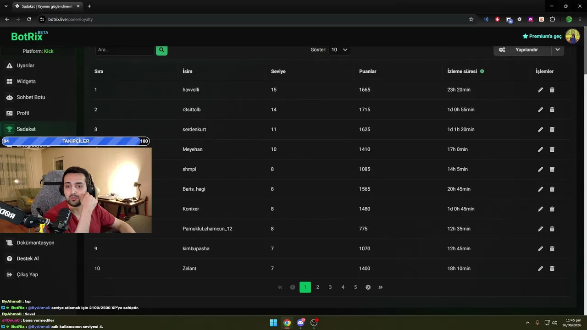Edit the serdenkurt entry with pencil icon
The height and width of the screenshot is (330, 587).
tap(540, 129)
